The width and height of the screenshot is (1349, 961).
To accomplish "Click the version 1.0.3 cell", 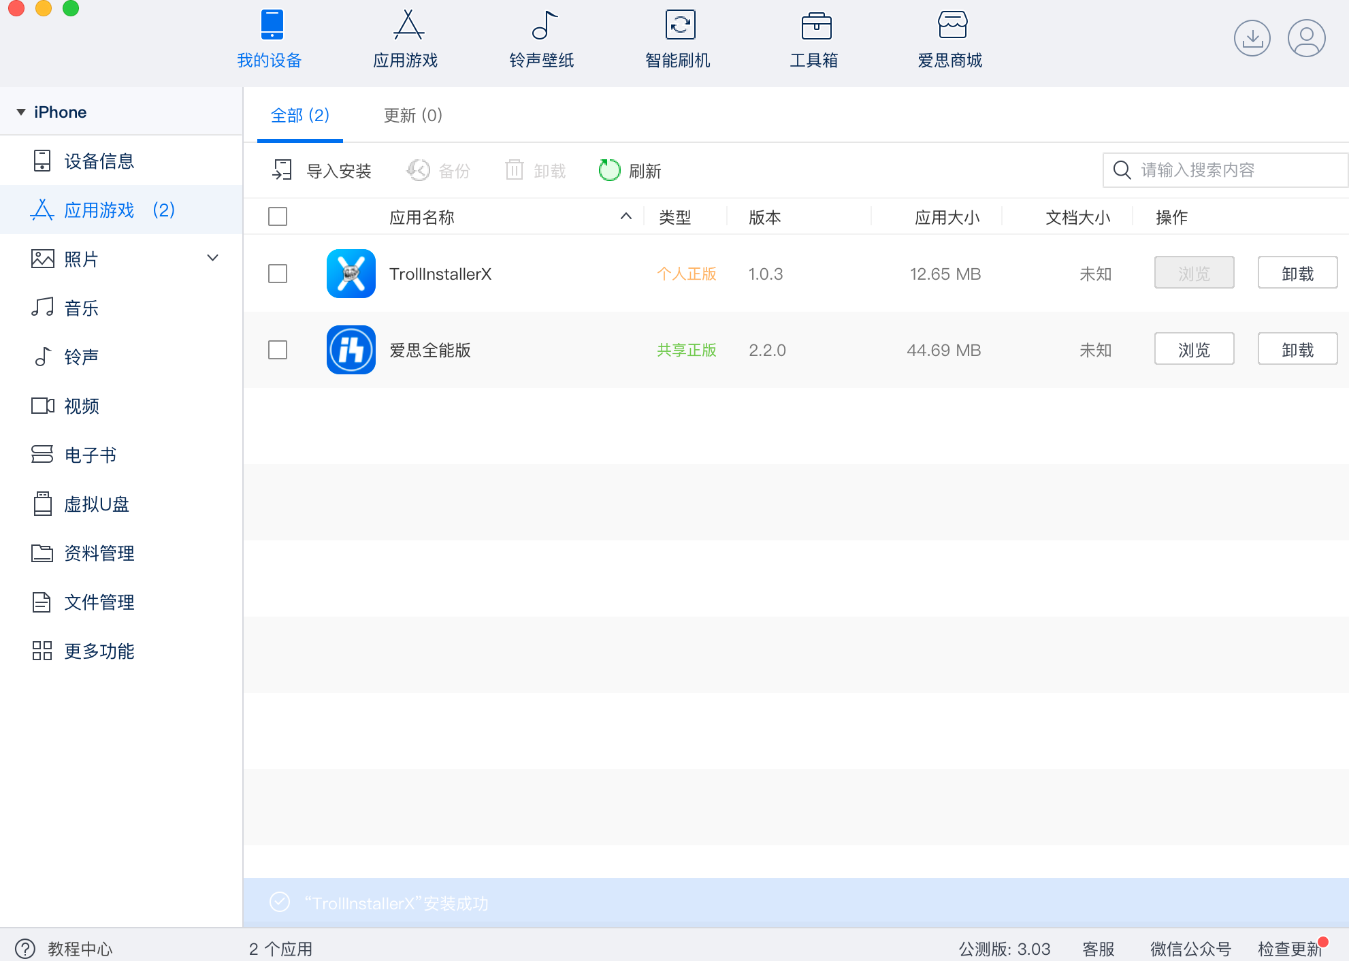I will [x=766, y=274].
